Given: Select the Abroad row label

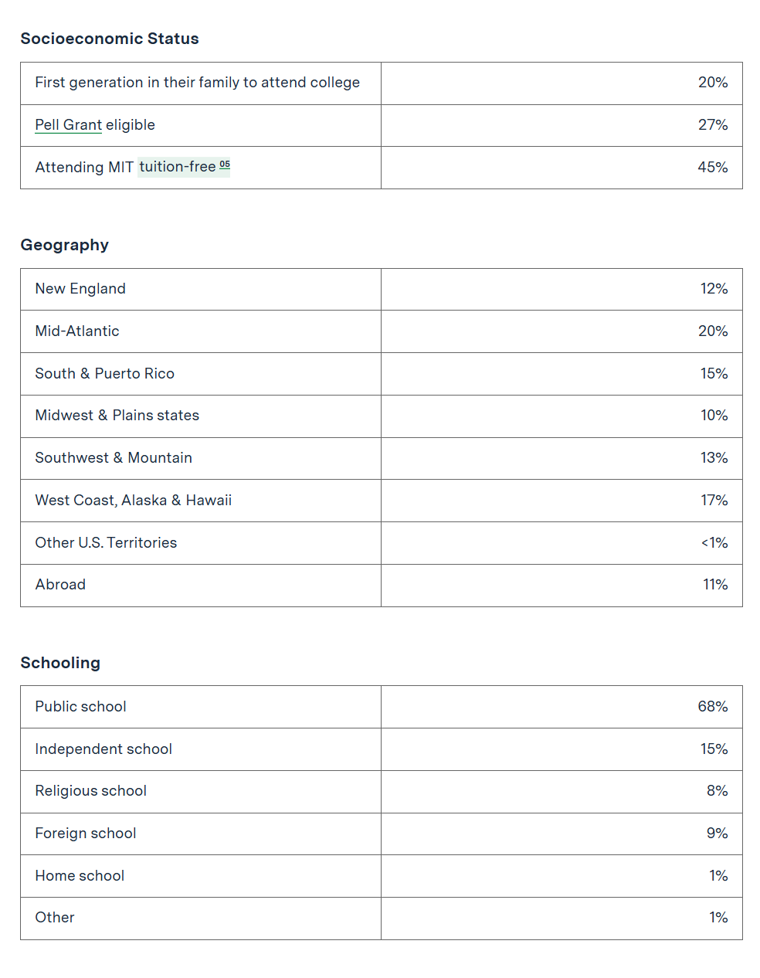Looking at the screenshot, I should [x=60, y=585].
